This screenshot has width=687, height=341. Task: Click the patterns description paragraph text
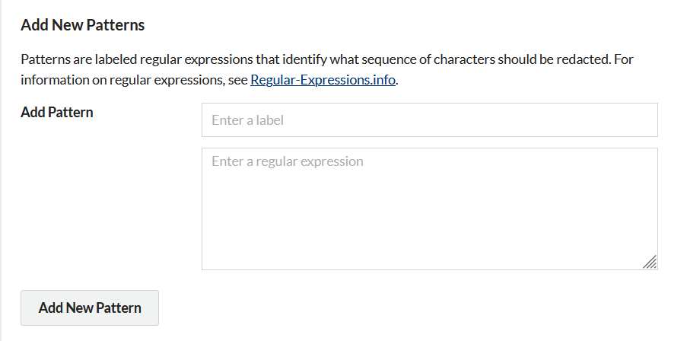click(x=327, y=70)
